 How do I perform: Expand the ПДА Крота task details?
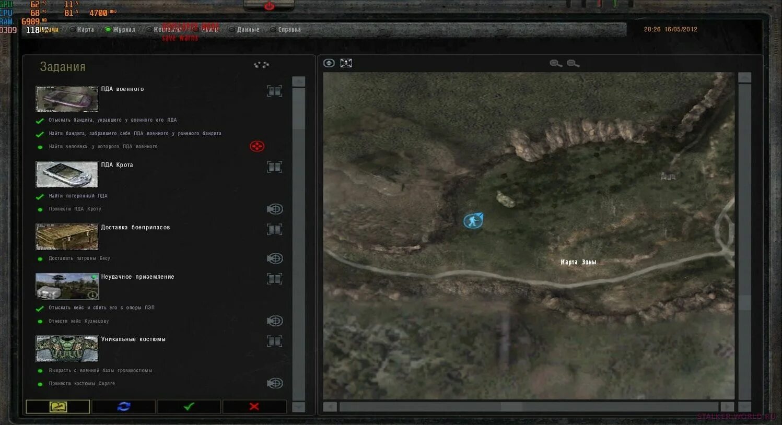pos(274,167)
